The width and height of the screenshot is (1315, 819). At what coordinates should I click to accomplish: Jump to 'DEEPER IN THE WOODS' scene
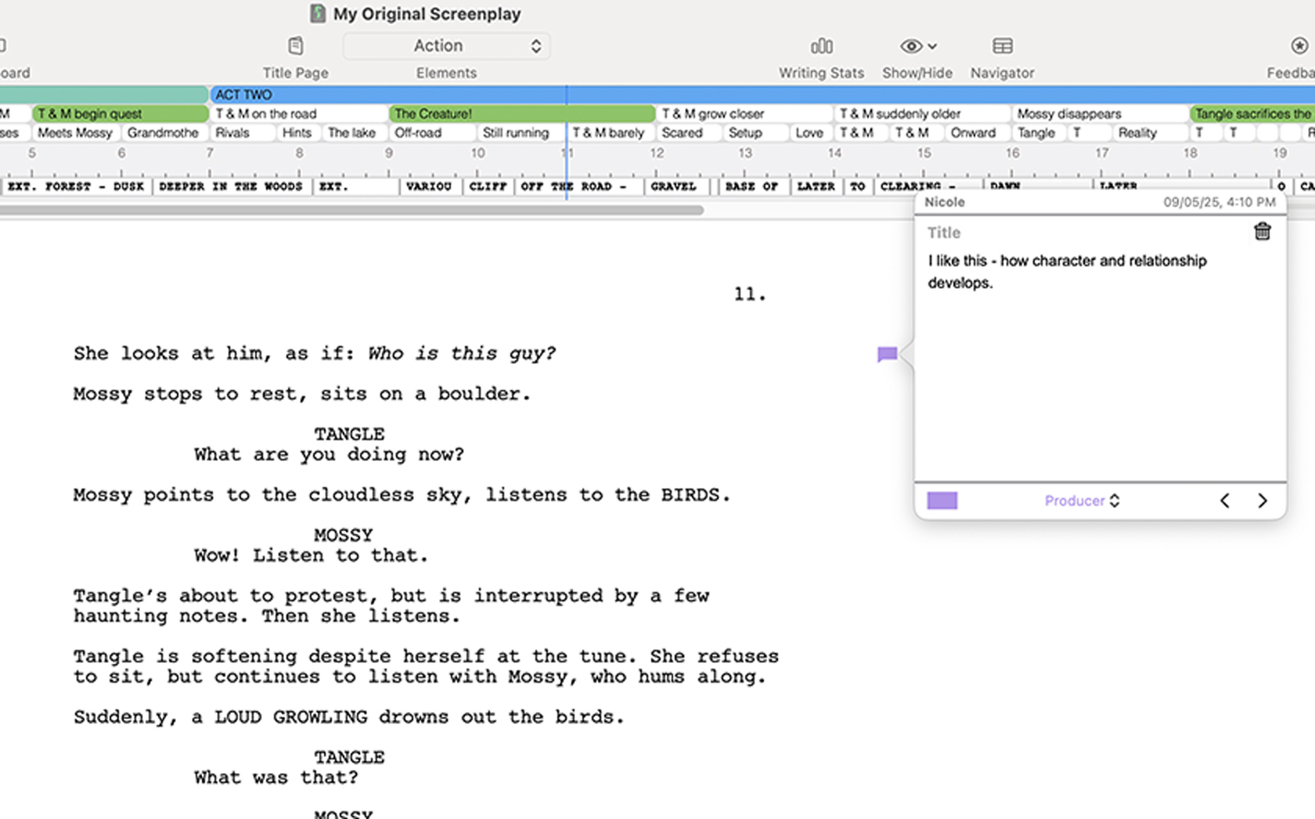[x=231, y=186]
